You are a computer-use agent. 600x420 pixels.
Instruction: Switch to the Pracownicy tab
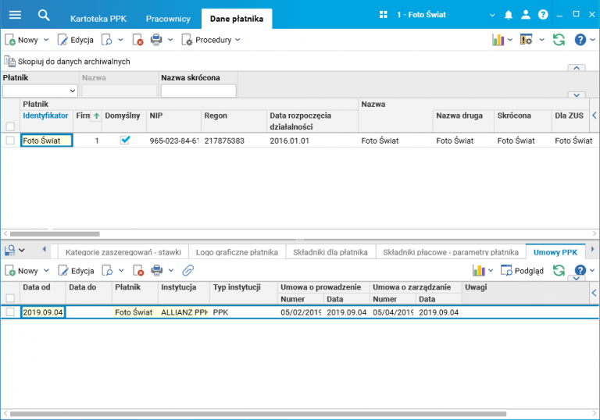(167, 18)
